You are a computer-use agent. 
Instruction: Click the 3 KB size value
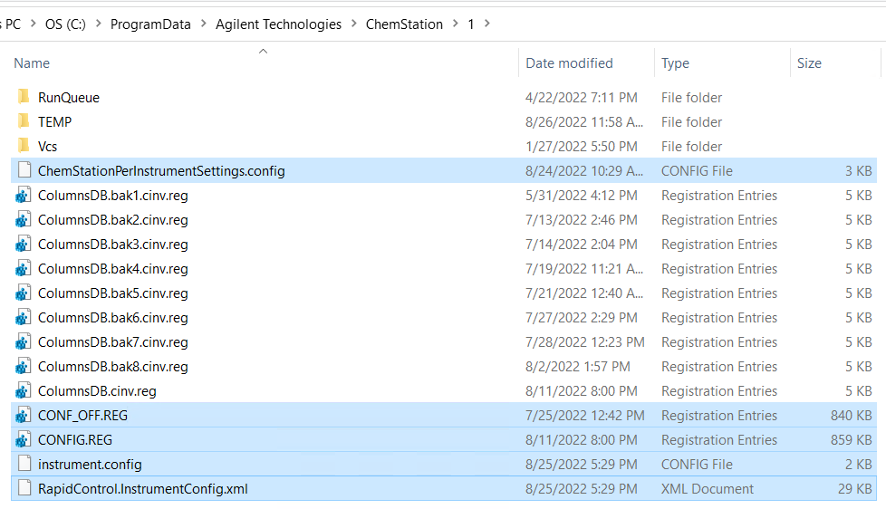[x=859, y=171]
